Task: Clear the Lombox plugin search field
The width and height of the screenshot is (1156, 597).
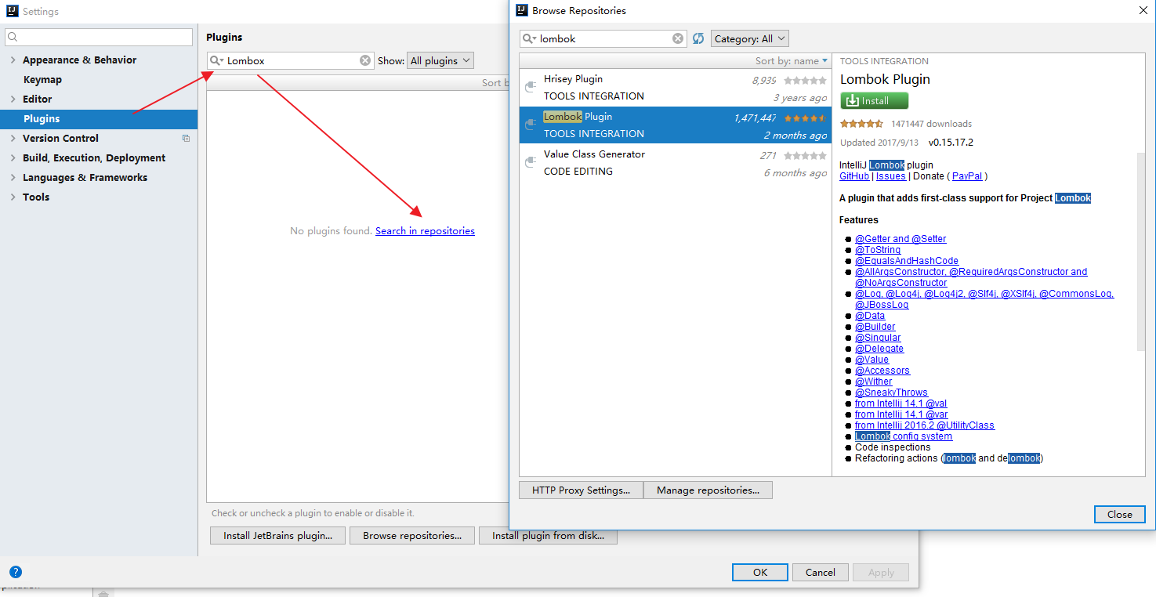Action: 365,60
